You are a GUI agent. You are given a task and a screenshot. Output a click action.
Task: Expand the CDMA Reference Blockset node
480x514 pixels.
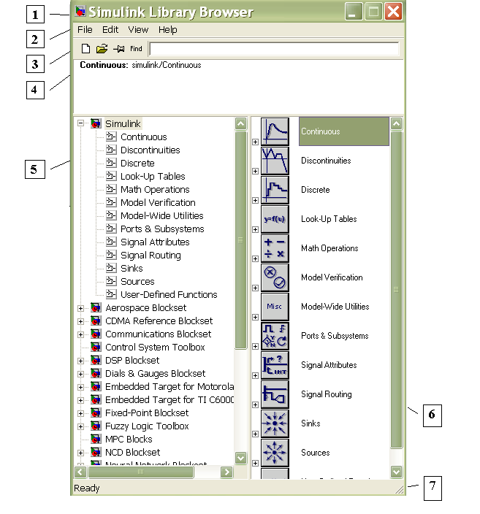[x=80, y=321]
